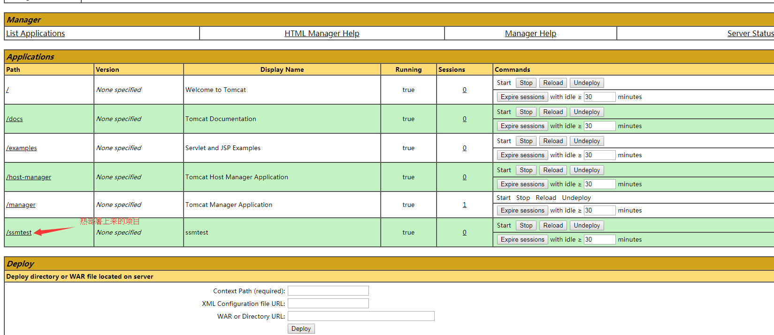Edit idle minutes field for ssmtest

[x=599, y=239]
